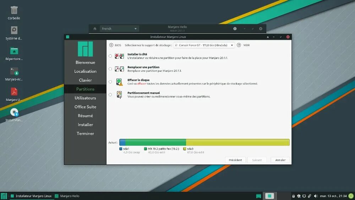Select the active workspace thumbnail in pager
The image size is (355, 200).
[x=269, y=196]
